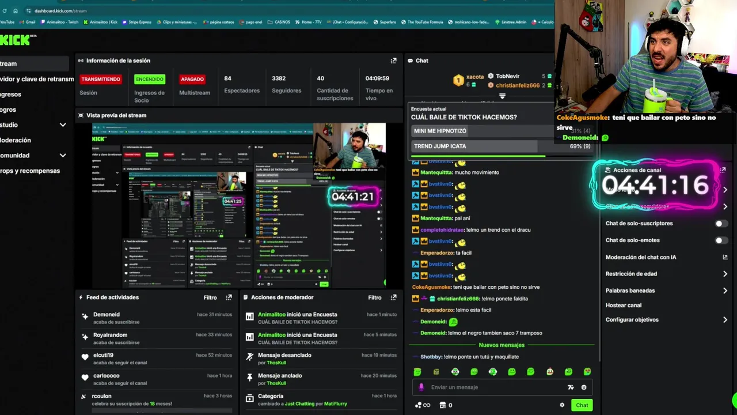Click the dashboard.kick.com address bar

pos(60,11)
